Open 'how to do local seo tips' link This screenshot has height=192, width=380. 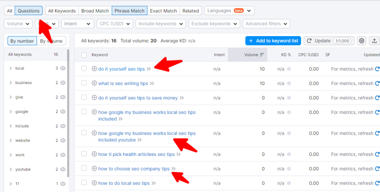[x=124, y=183]
